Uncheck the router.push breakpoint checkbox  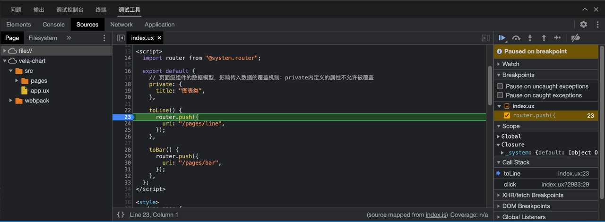click(507, 115)
